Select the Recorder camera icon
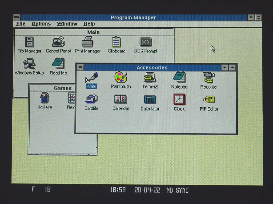Image resolution: width=273 pixels, height=204 pixels. click(208, 78)
